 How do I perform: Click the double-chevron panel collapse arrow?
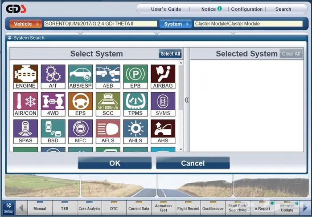pyautogui.click(x=186, y=100)
